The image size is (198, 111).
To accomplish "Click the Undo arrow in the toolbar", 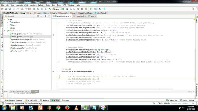I will (x=14, y=9).
